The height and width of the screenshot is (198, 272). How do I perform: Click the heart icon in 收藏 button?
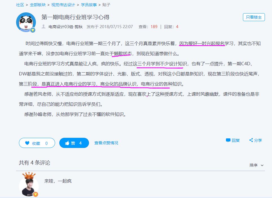[27, 143]
